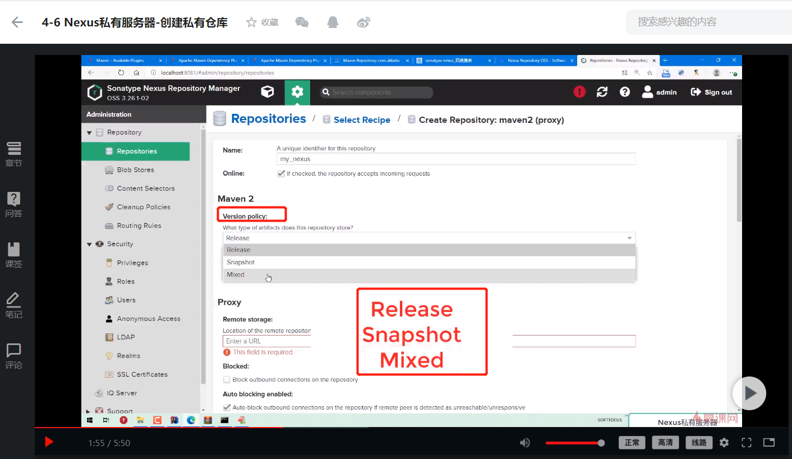The image size is (792, 459).
Task: Play the video with bottom-bar play button
Action: 49,442
